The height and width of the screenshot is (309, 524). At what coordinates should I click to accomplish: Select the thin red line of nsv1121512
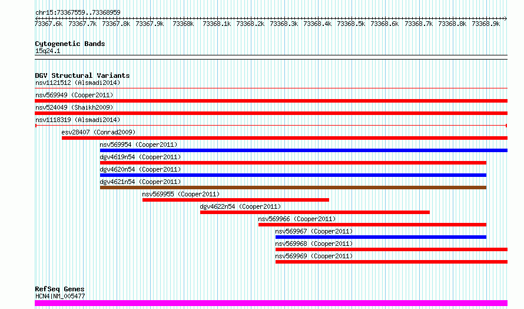[x=271, y=88]
